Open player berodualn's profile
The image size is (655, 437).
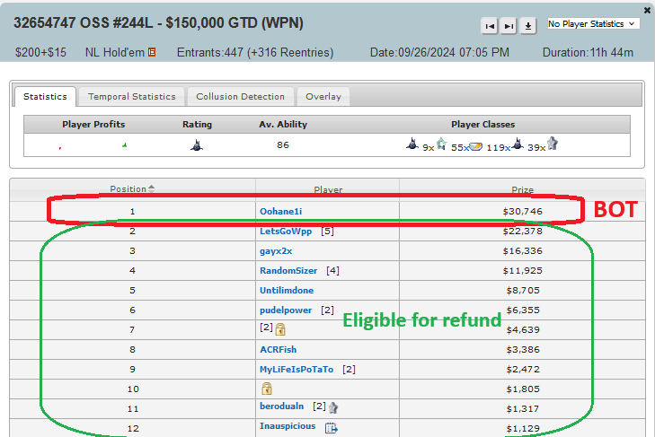pos(281,406)
